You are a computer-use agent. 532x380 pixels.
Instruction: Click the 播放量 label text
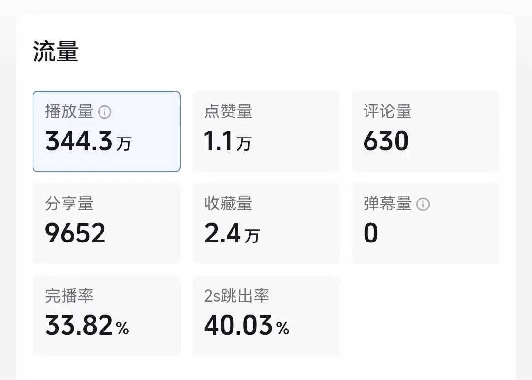tap(69, 112)
